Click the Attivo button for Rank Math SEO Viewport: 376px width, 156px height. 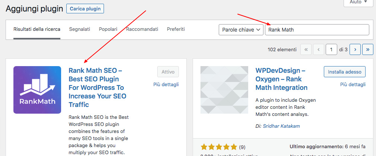(168, 72)
